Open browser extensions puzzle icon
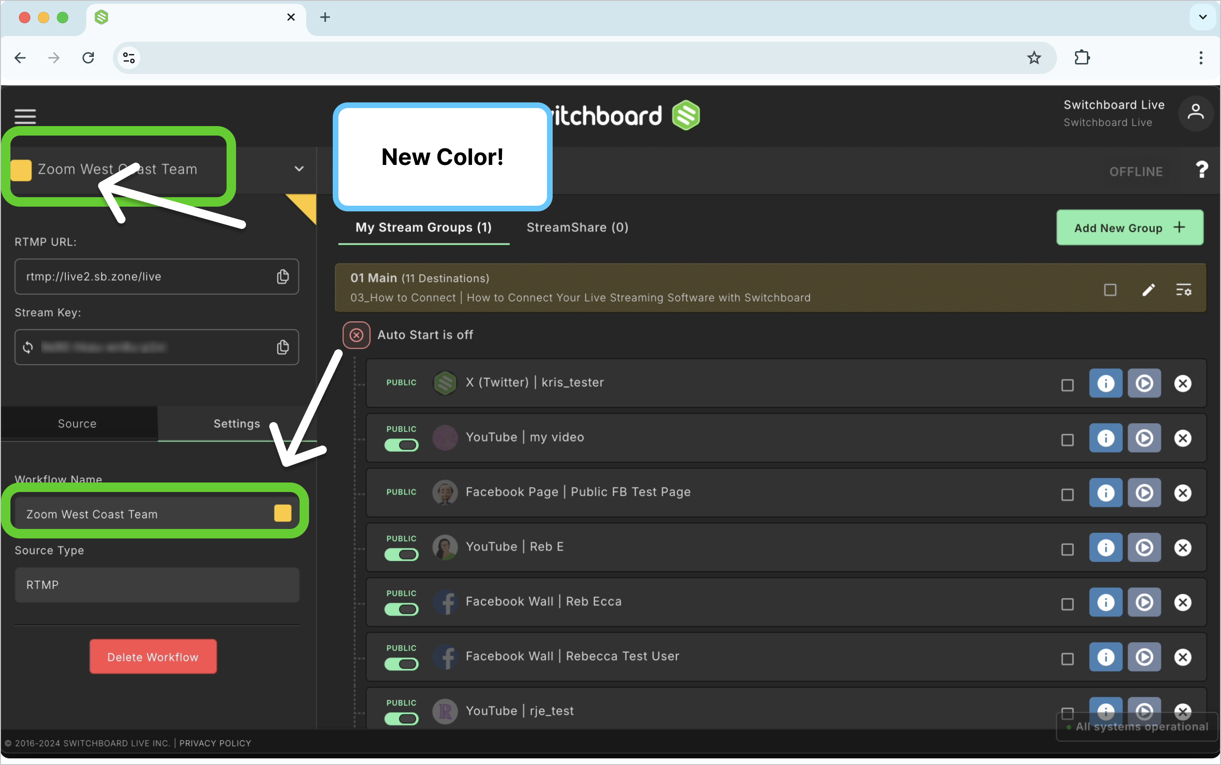 [x=1082, y=58]
